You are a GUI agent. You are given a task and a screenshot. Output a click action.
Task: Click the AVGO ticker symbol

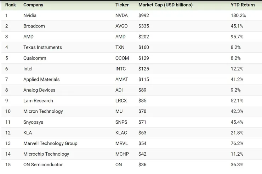tap(121, 26)
